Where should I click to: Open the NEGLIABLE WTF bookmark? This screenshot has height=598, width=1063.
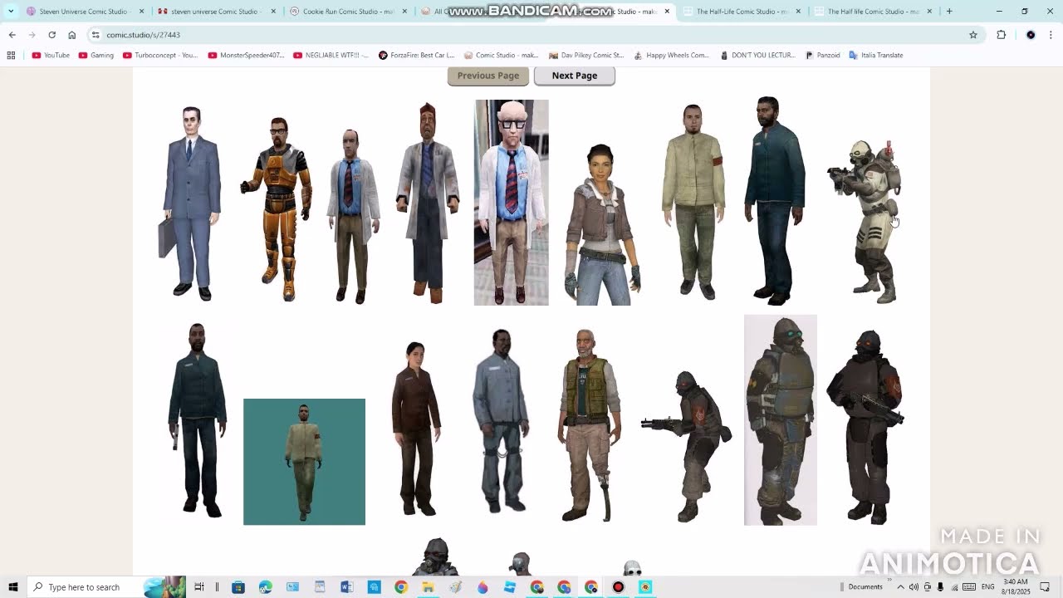[x=331, y=55]
